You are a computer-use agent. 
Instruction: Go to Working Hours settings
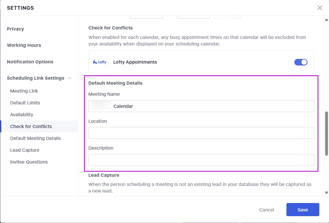click(x=24, y=45)
